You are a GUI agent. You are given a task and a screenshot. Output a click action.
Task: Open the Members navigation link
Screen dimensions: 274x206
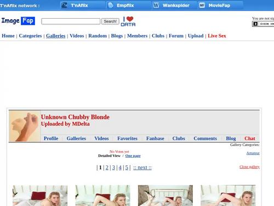coord(137,36)
